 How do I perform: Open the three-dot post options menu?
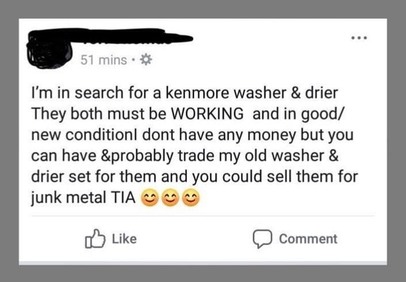(359, 38)
